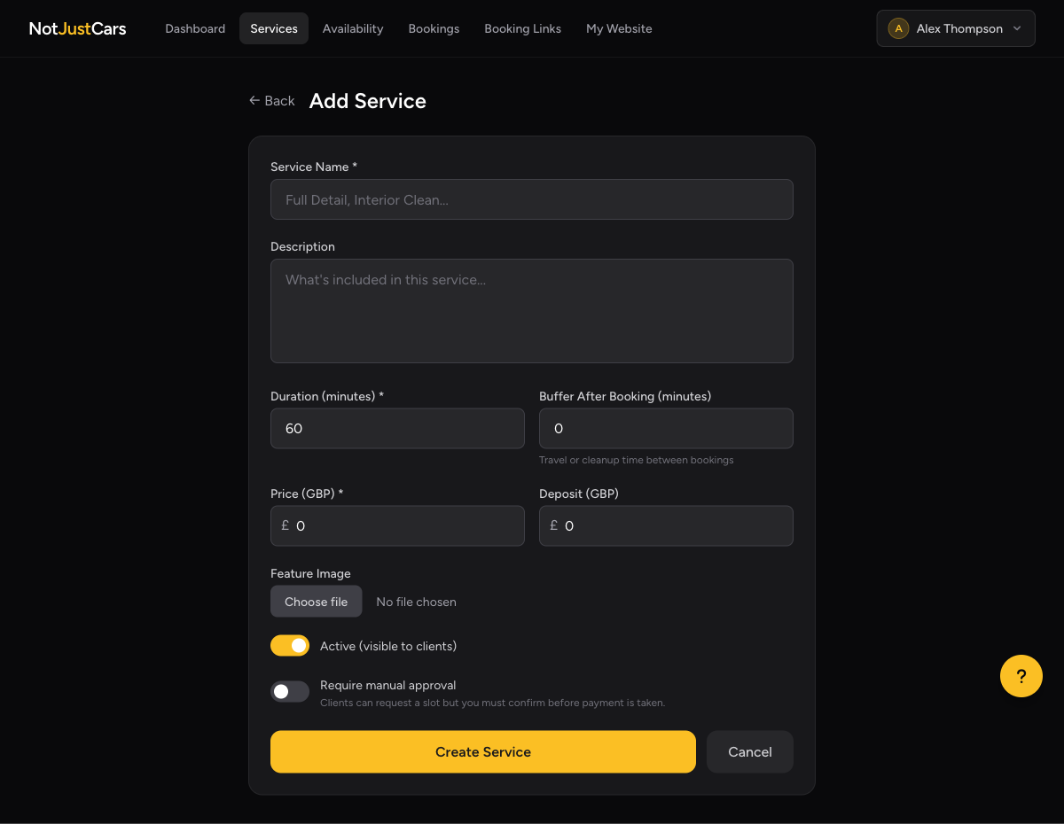Open the Bookings section

434,28
